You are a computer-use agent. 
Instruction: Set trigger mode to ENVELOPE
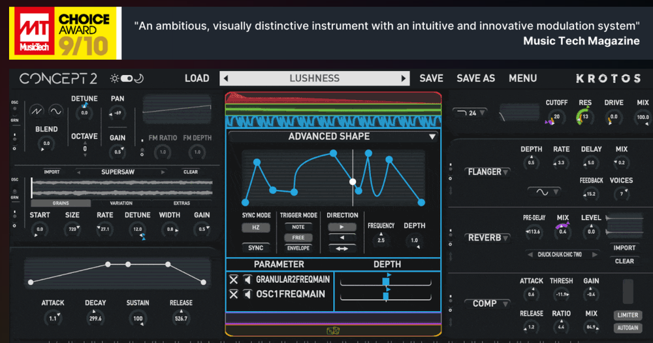tap(298, 248)
